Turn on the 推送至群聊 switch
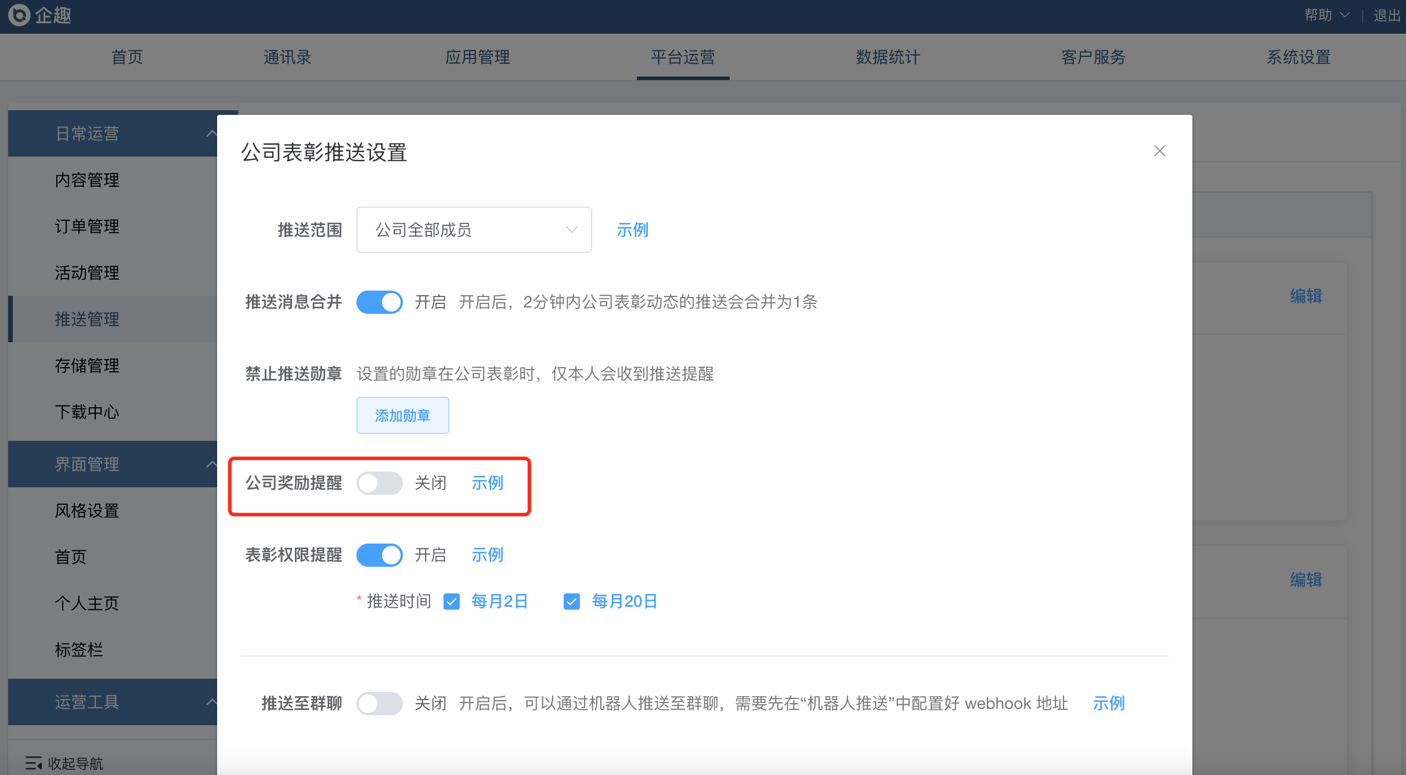This screenshot has width=1406, height=775. click(x=380, y=704)
